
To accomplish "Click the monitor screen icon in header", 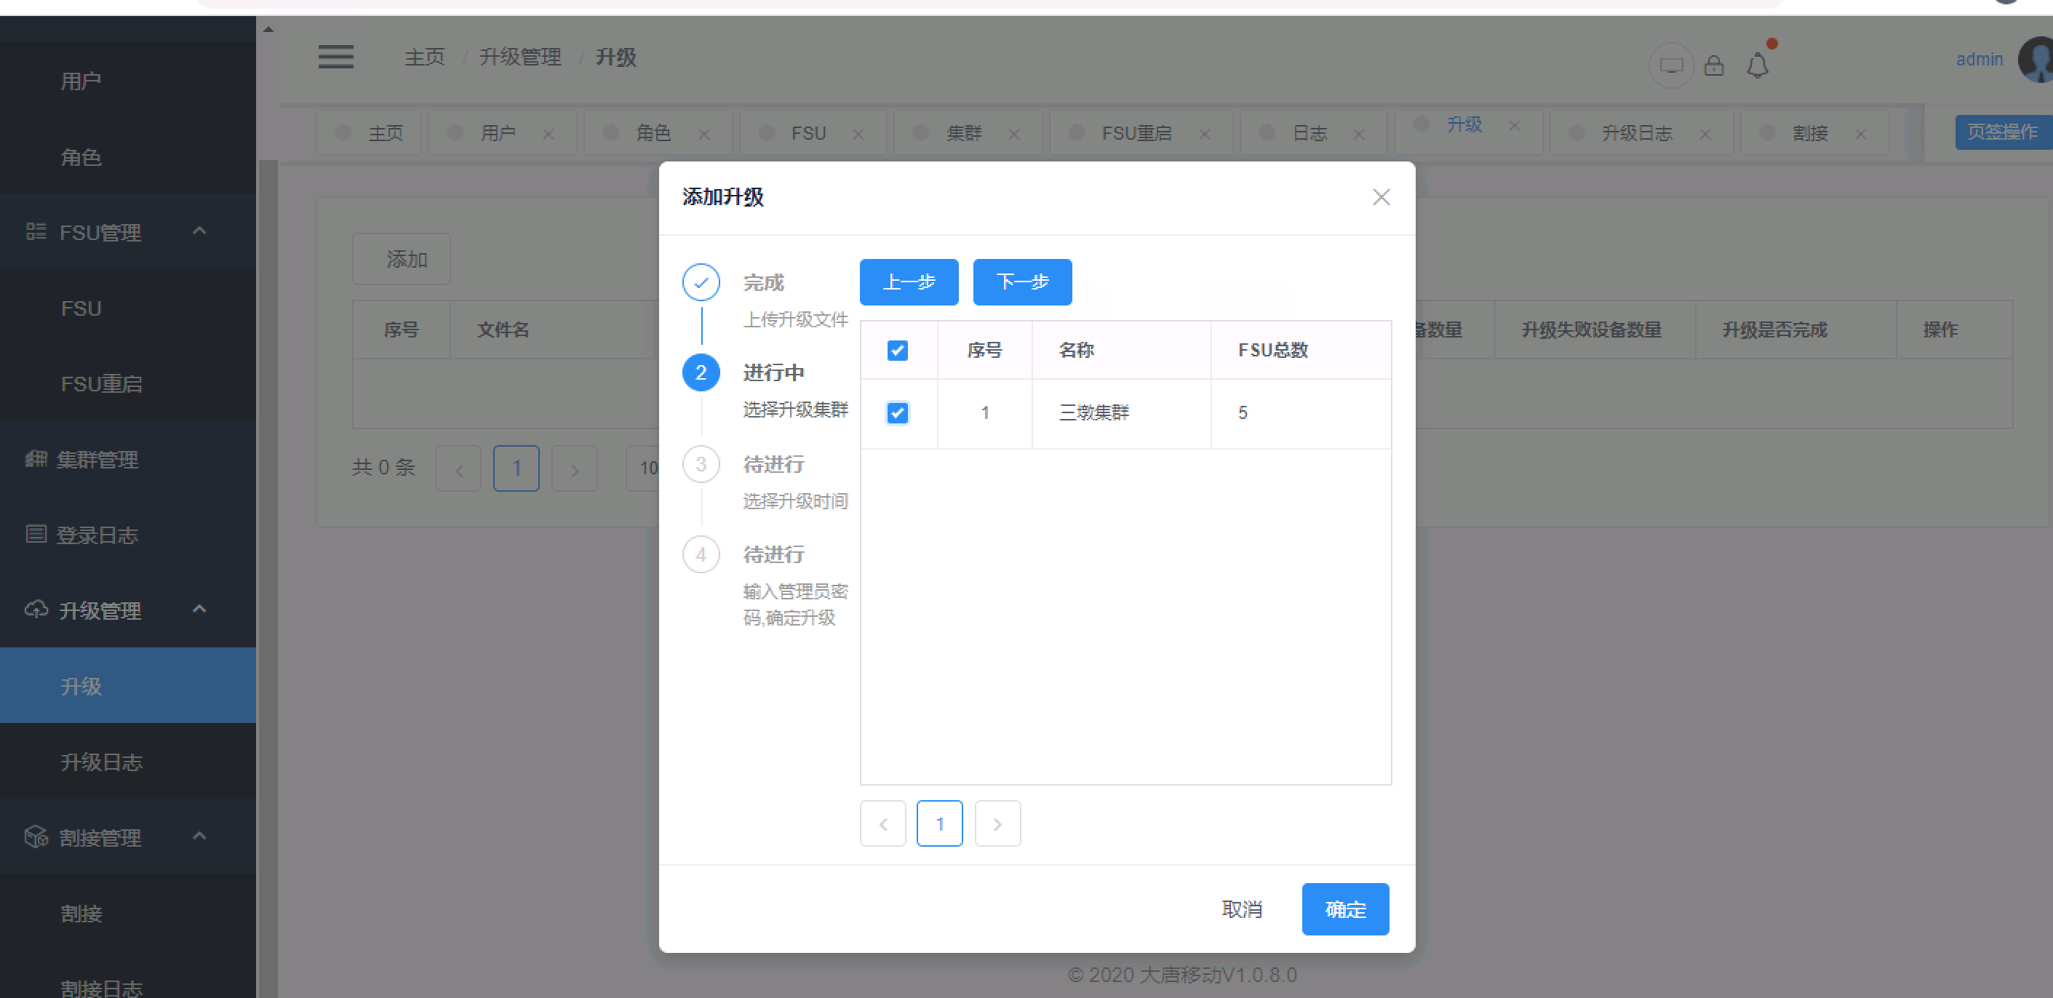I will pos(1671,65).
